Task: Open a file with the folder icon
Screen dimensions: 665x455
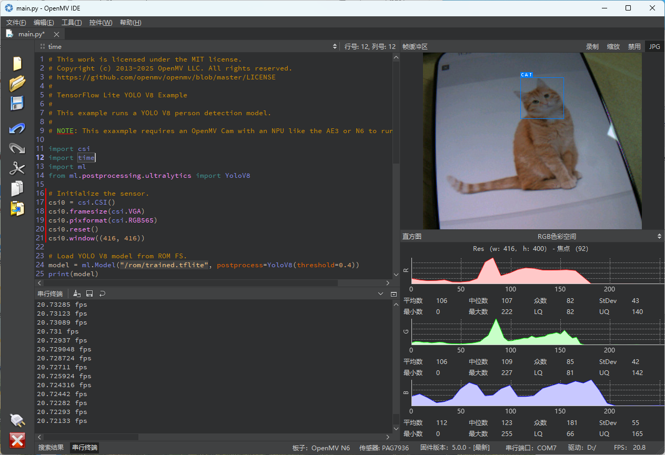Action: pyautogui.click(x=17, y=83)
